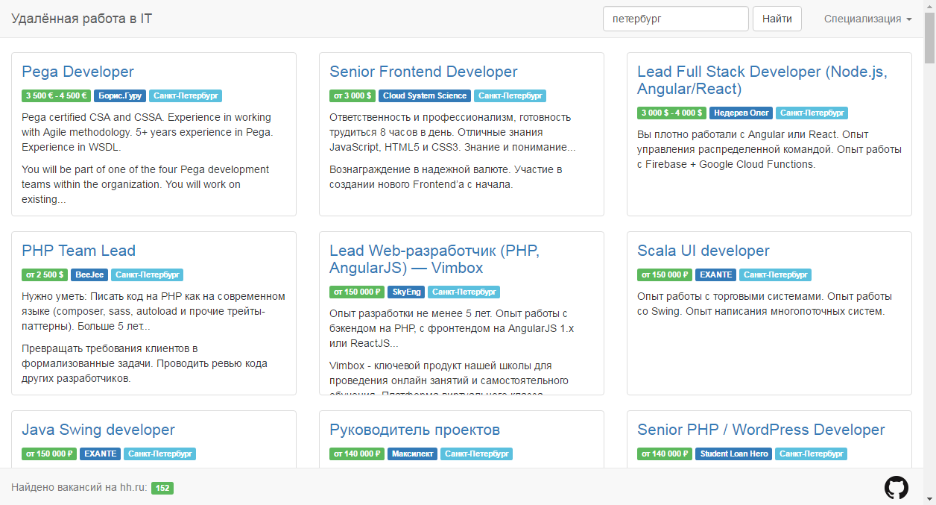
Task: Click the от 3 000 $ salary badge
Action: tap(352, 95)
